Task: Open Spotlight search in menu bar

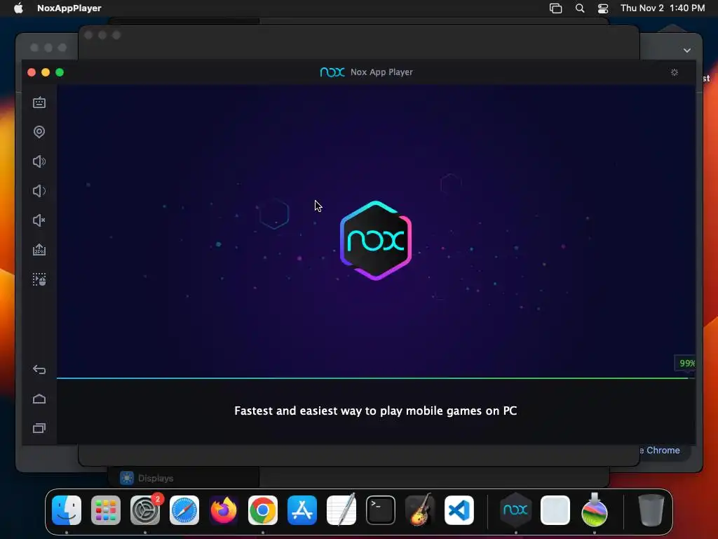Action: point(580,8)
